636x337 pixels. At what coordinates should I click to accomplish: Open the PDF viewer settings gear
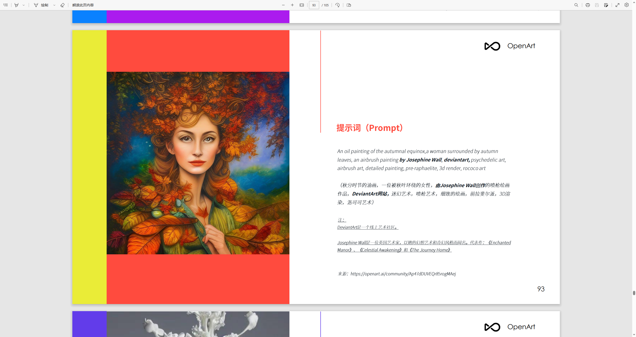627,5
